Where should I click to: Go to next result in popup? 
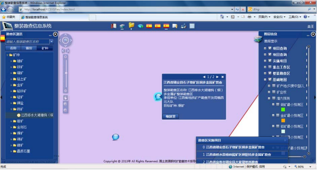click(x=217, y=77)
